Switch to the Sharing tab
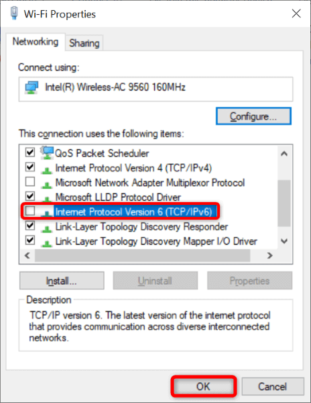Image resolution: width=311 pixels, height=403 pixels. click(84, 43)
